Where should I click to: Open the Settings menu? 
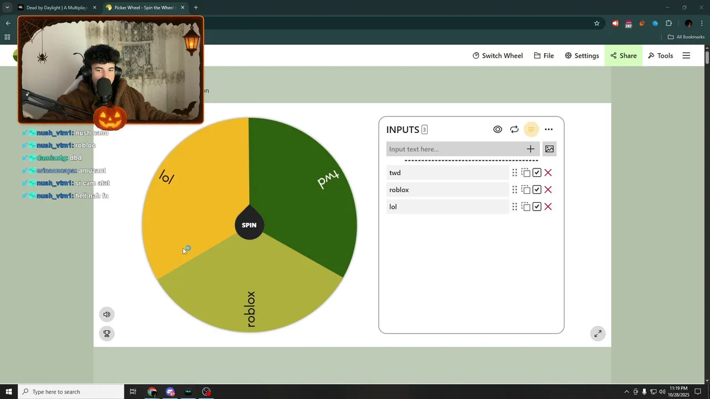pos(582,55)
